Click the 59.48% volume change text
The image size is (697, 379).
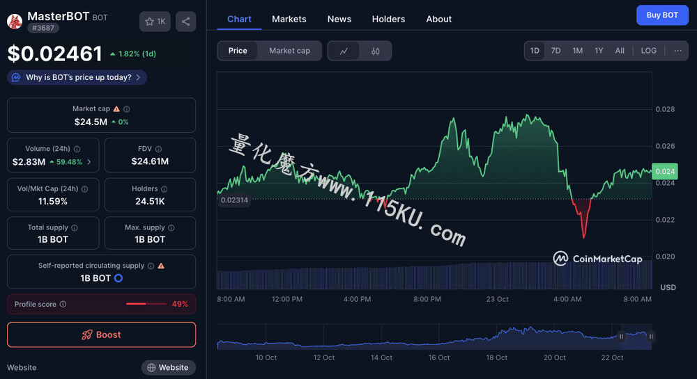[69, 162]
